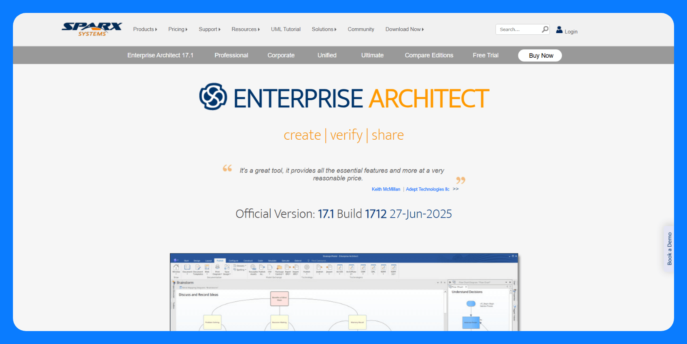
Task: Open the Book a Demo side tab
Action: [x=669, y=249]
